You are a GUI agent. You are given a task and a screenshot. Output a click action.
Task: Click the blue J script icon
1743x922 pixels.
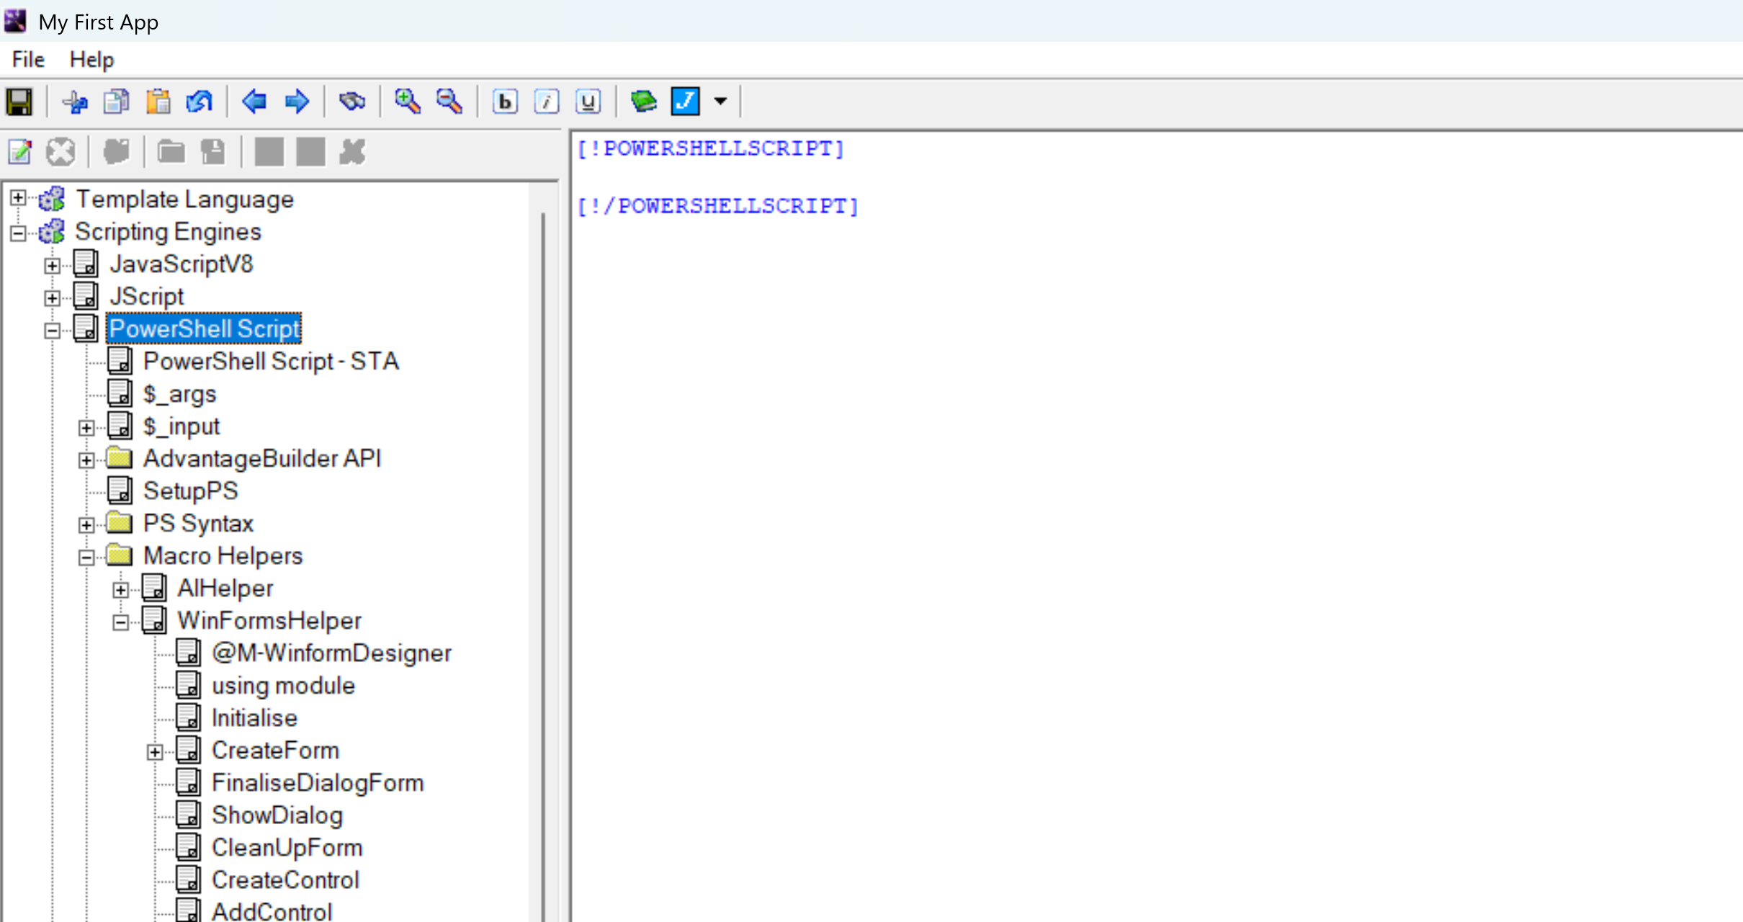(685, 102)
